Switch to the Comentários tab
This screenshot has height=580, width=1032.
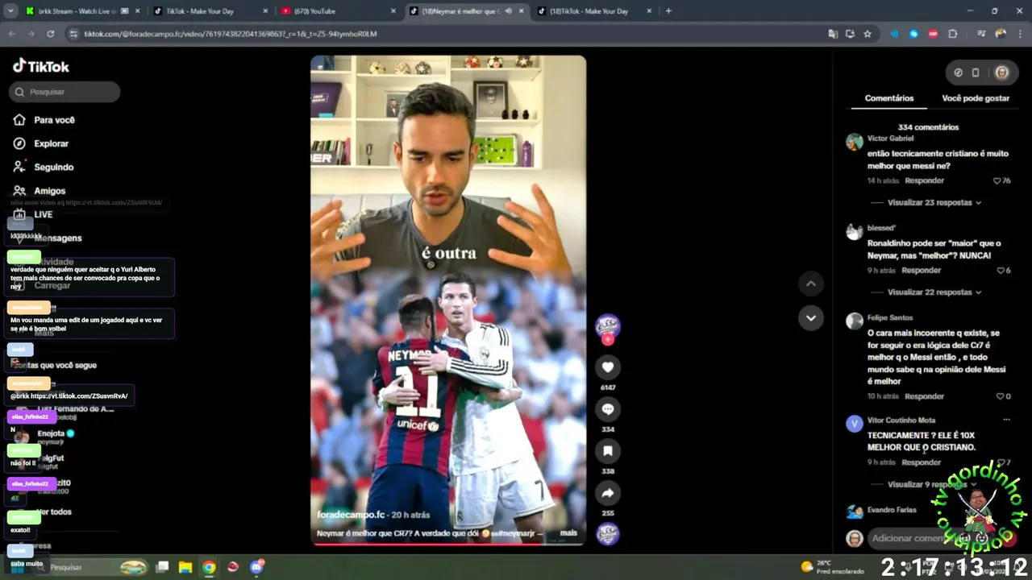pos(889,98)
